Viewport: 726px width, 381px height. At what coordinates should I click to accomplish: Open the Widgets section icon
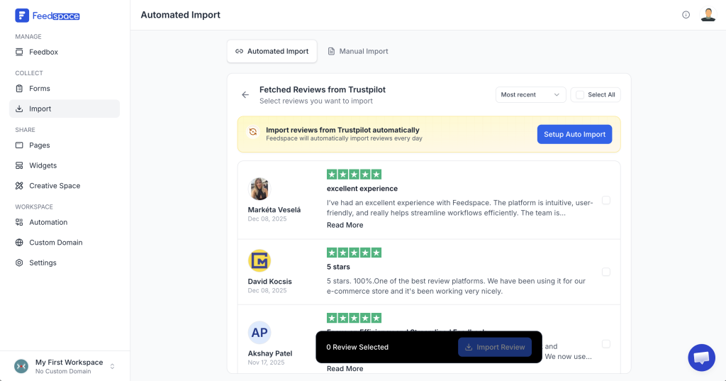click(20, 165)
